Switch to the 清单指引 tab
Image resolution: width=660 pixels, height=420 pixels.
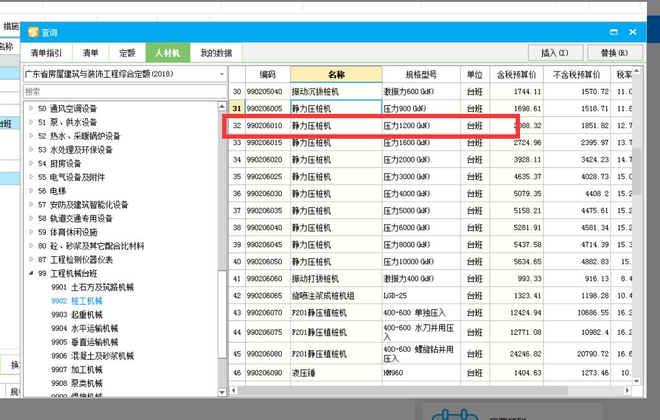(x=46, y=53)
